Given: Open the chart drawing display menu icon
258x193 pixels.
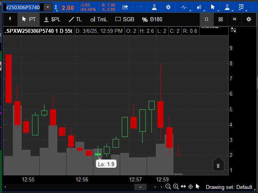Looking at the screenshot, I should (242, 7).
